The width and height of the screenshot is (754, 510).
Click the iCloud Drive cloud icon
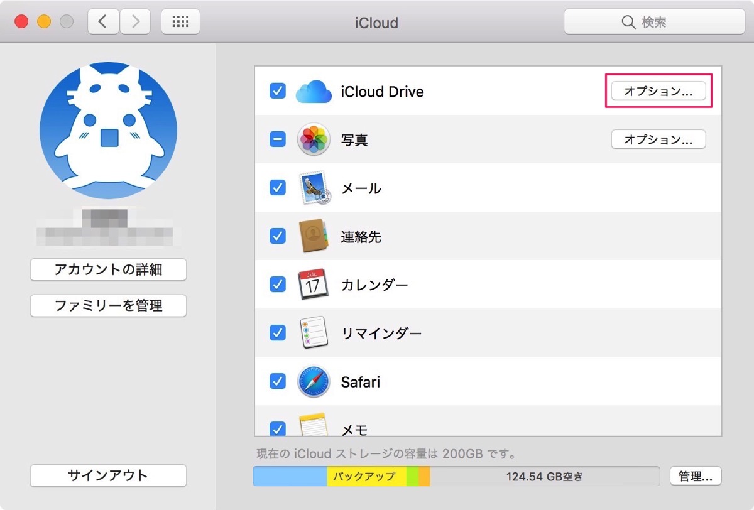tap(314, 92)
